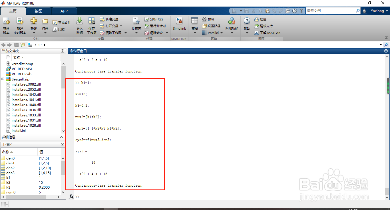The width and height of the screenshot is (390, 210).
Task: Click 分析代码 analyze code
Action: (x=154, y=19)
